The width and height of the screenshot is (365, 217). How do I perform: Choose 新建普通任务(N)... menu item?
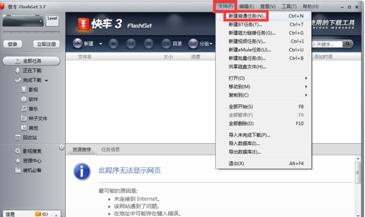click(264, 16)
